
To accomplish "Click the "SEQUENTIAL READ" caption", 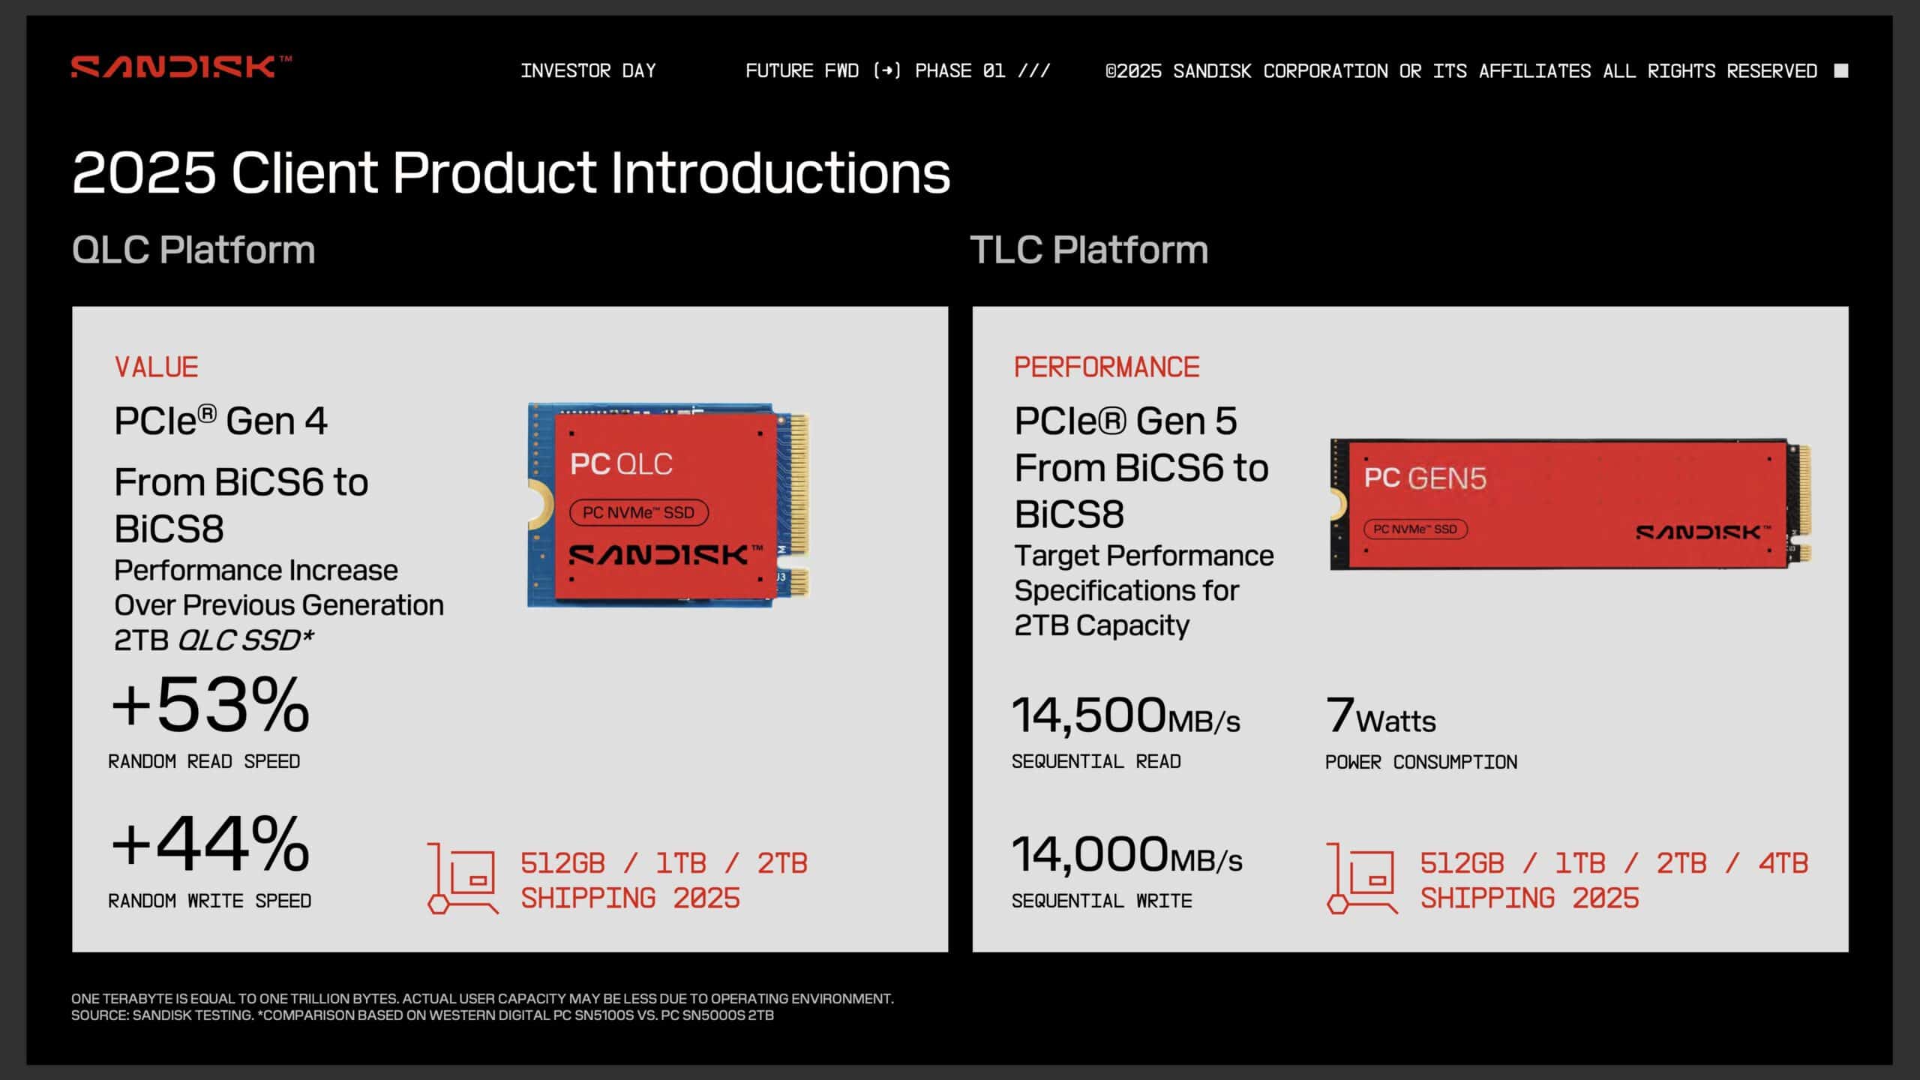I will point(1096,761).
